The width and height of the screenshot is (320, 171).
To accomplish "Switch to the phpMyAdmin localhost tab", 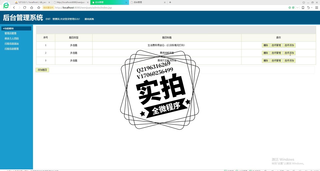I will [32, 2].
